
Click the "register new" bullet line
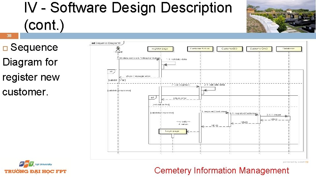(31, 77)
